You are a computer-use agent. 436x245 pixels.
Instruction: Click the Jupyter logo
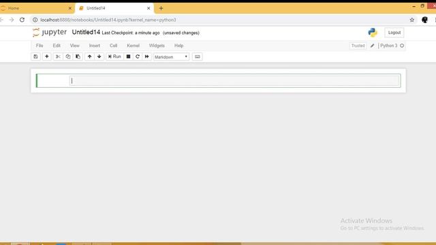pyautogui.click(x=50, y=32)
